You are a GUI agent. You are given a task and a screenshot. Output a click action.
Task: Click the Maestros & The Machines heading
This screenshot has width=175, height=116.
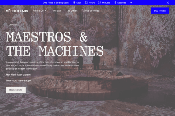point(55,43)
